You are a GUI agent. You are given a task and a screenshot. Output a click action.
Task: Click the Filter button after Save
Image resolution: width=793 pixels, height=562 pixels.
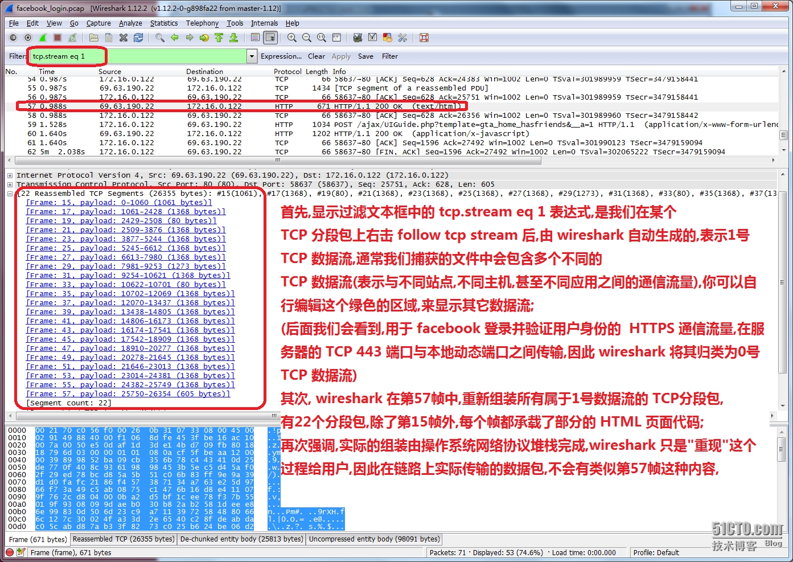(390, 56)
